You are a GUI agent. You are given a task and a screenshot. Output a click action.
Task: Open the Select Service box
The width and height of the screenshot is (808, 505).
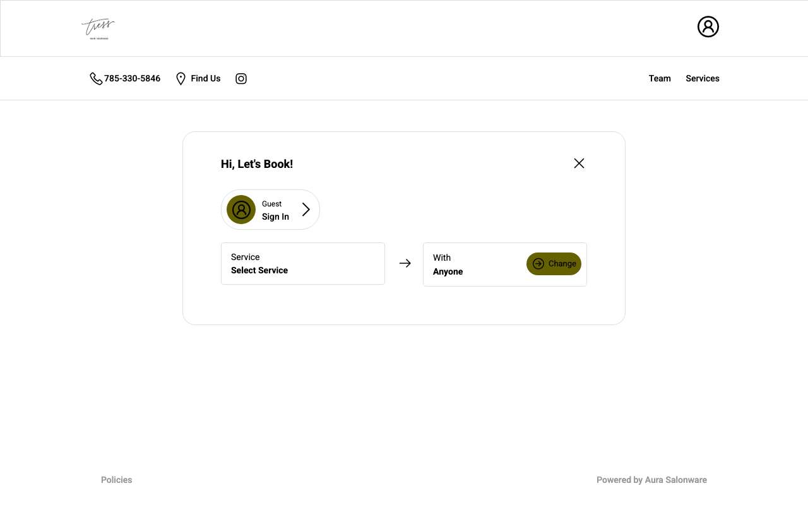click(303, 264)
